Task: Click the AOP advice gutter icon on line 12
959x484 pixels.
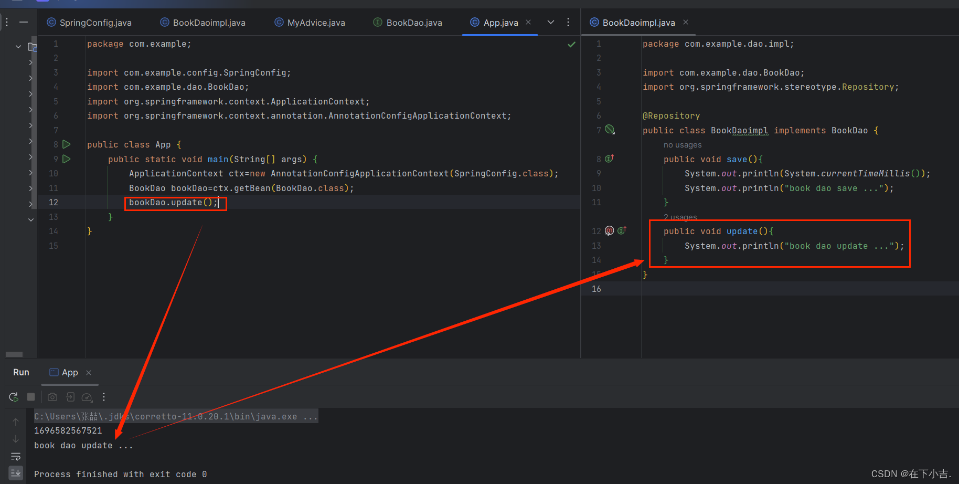Action: pos(609,230)
